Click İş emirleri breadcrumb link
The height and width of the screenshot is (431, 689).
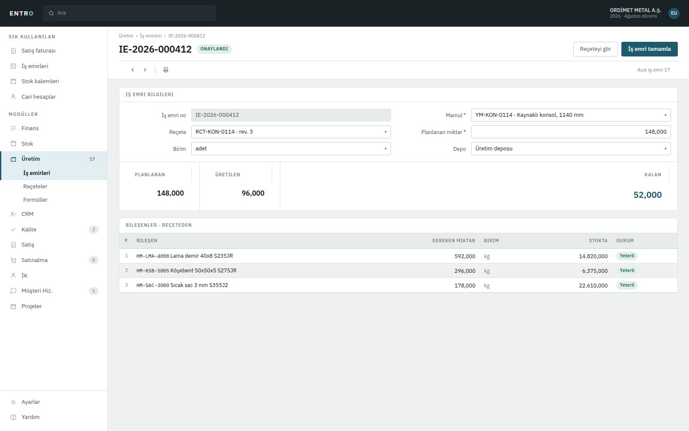pyautogui.click(x=151, y=36)
